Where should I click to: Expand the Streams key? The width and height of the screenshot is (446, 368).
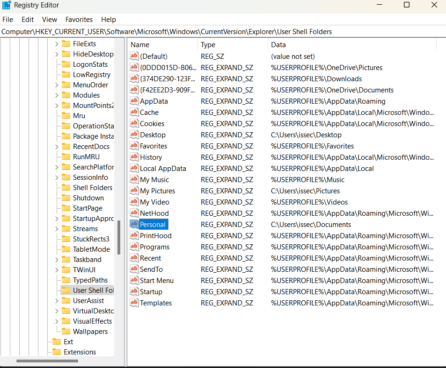click(56, 229)
